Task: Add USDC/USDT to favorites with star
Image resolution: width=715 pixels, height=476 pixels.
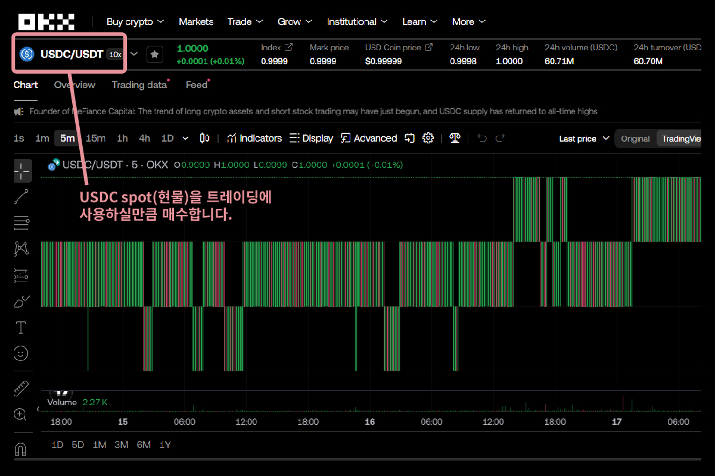Action: 154,54
